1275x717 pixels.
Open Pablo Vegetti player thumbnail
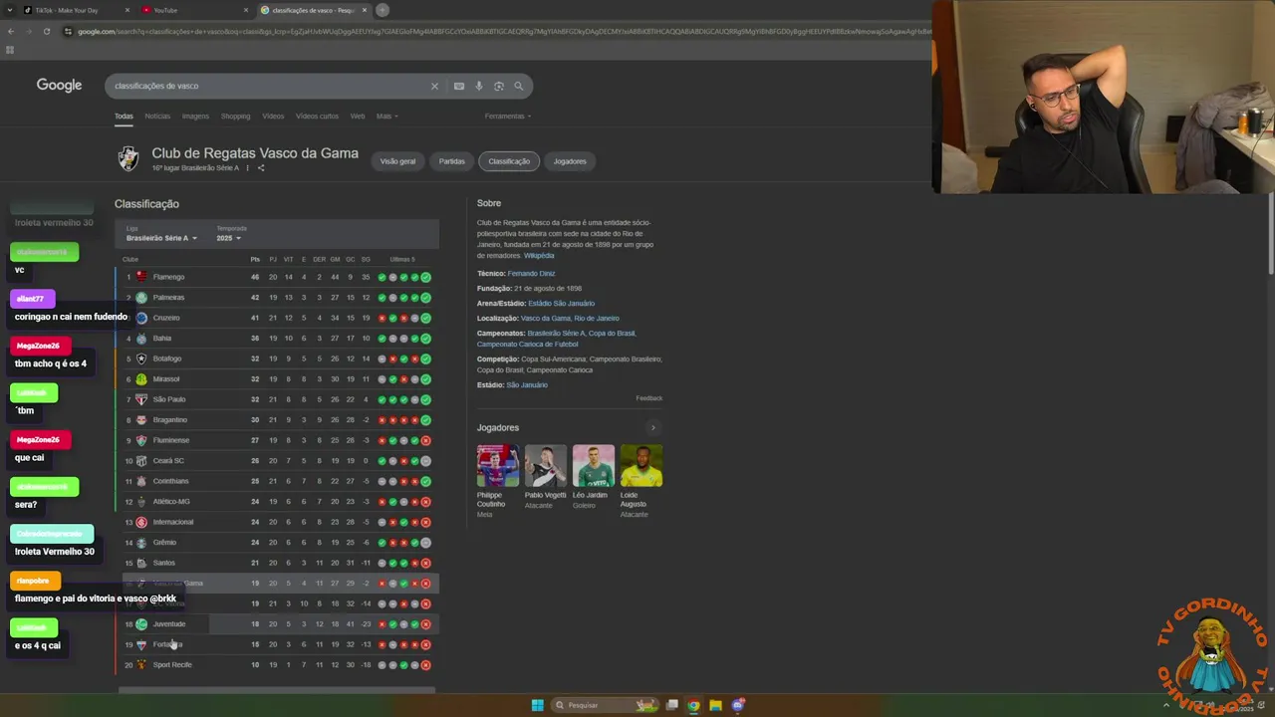(x=546, y=466)
